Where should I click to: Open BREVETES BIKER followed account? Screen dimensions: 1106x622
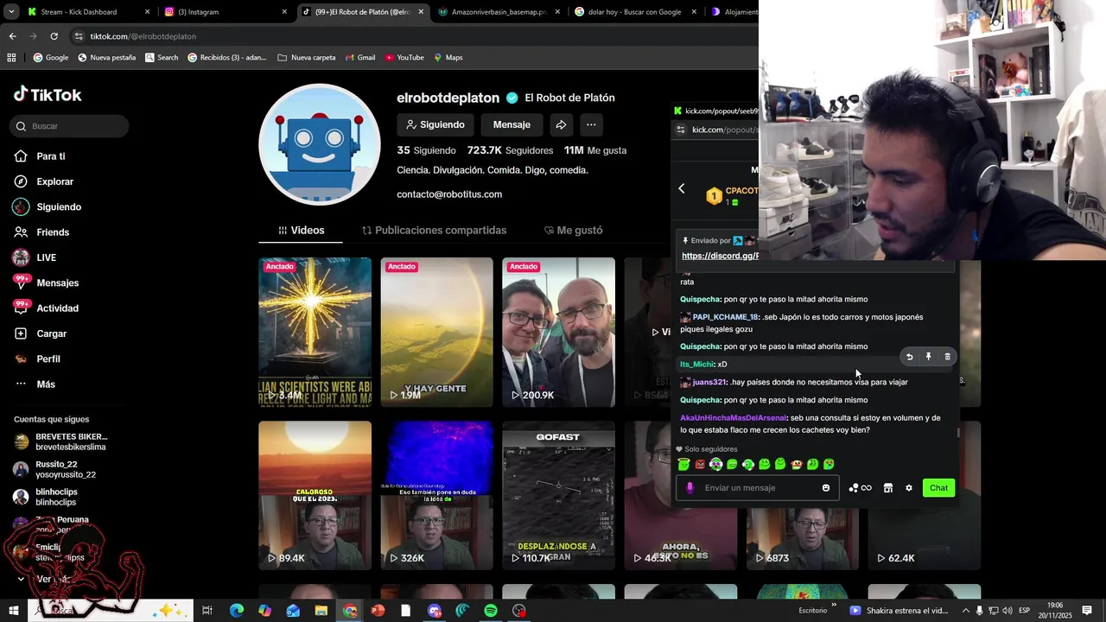tap(60, 441)
